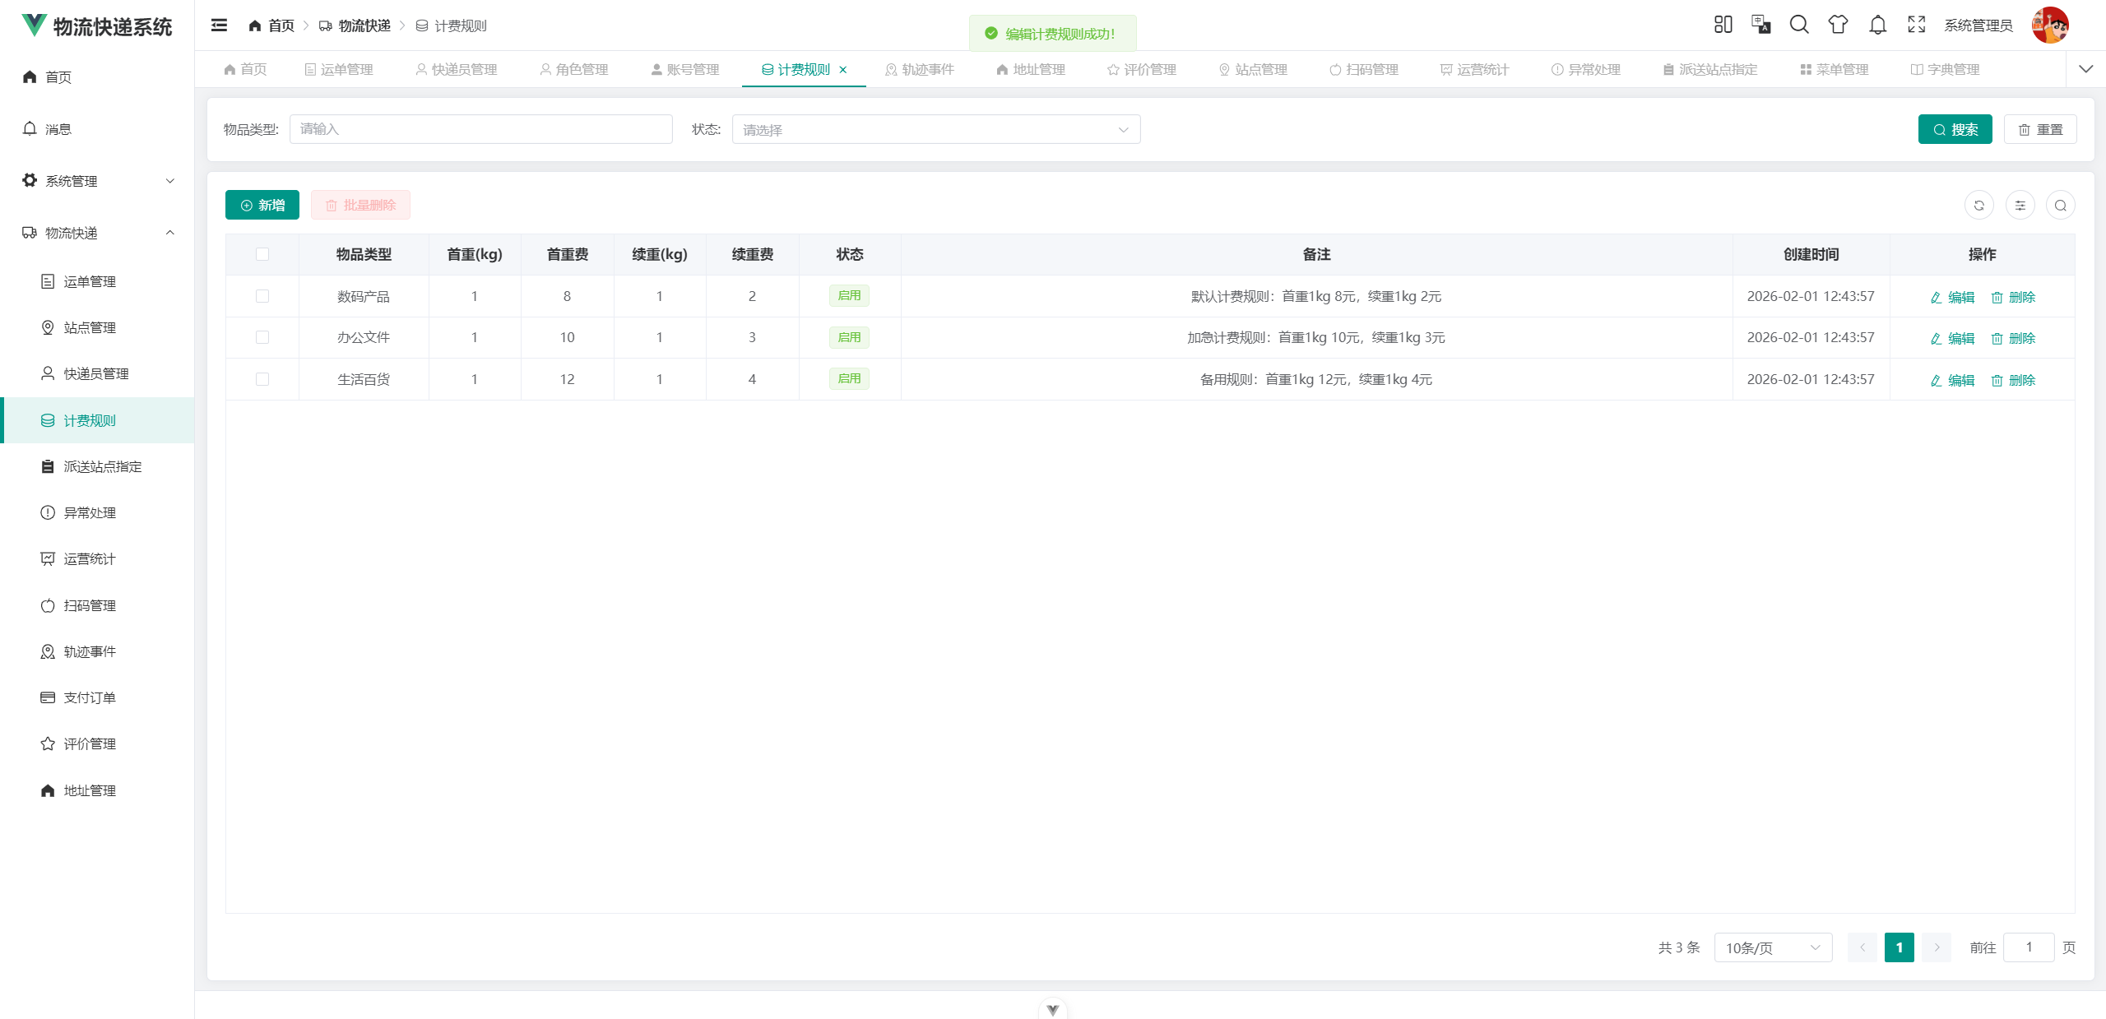
Task: Check the 生活百货 row checkbox
Action: click(x=262, y=379)
